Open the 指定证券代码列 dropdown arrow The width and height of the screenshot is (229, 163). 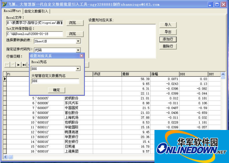(x=78, y=50)
